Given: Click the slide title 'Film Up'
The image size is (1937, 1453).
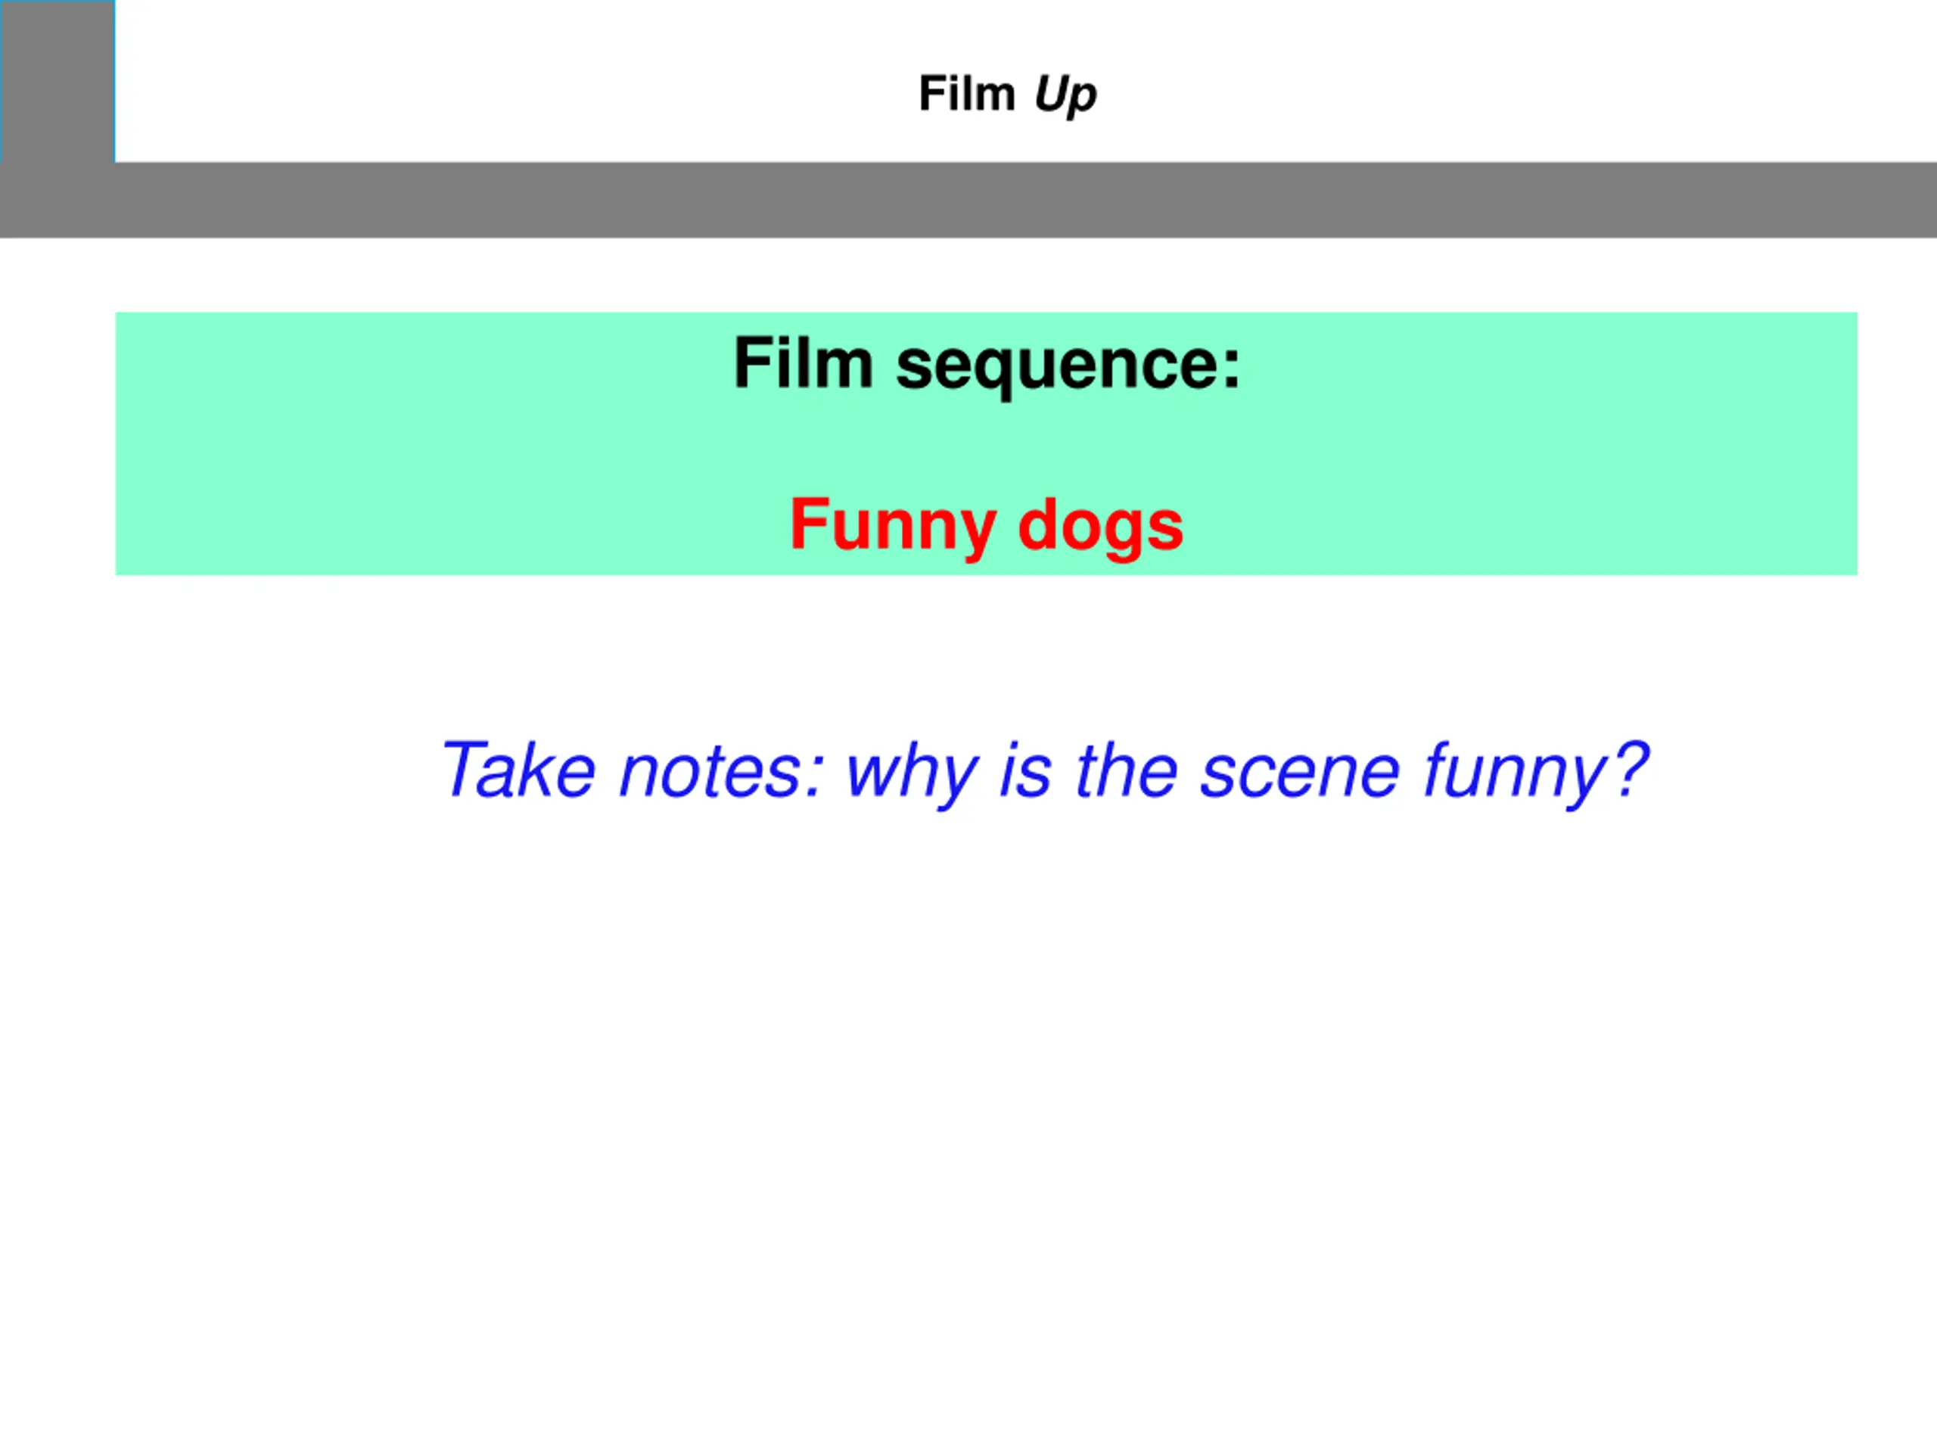Looking at the screenshot, I should tap(1007, 94).
